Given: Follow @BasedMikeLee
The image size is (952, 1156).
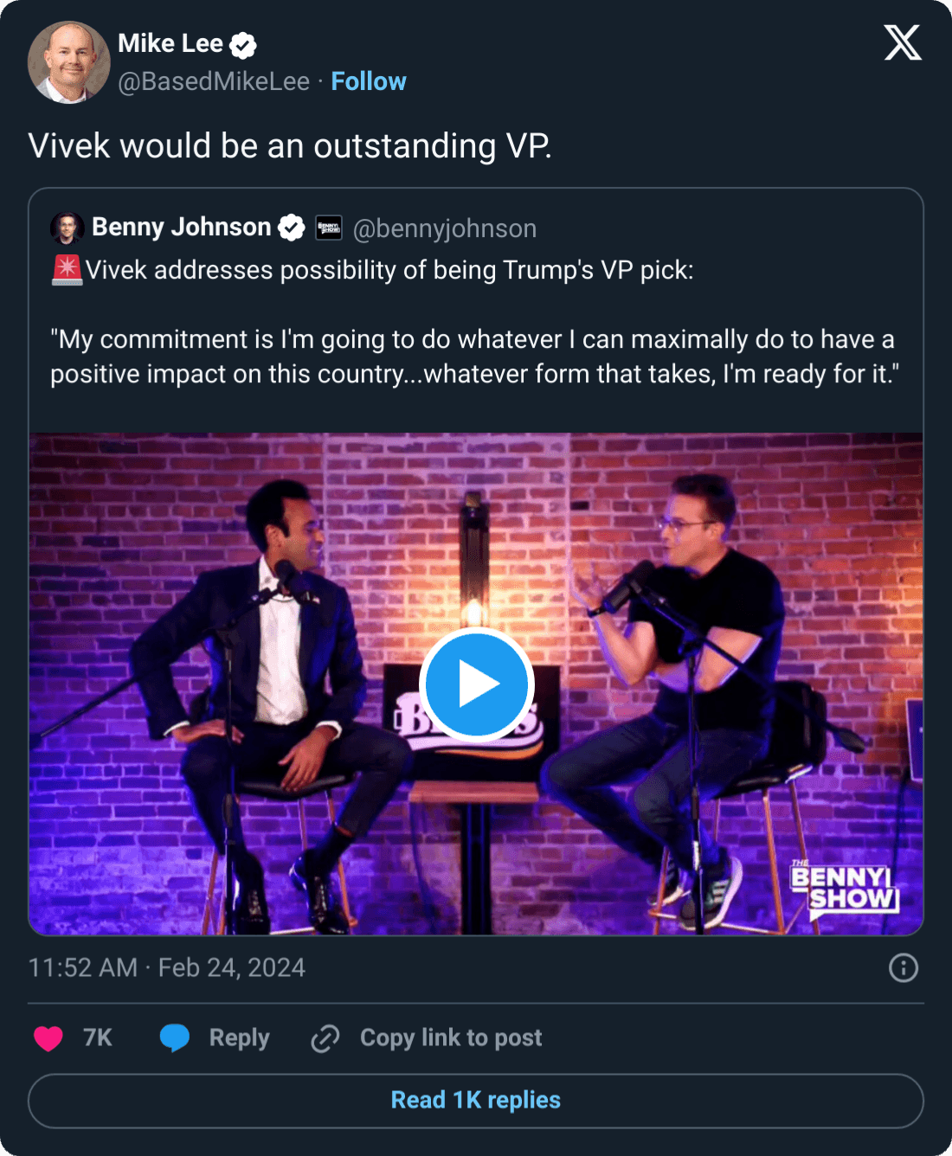Looking at the screenshot, I should (369, 81).
